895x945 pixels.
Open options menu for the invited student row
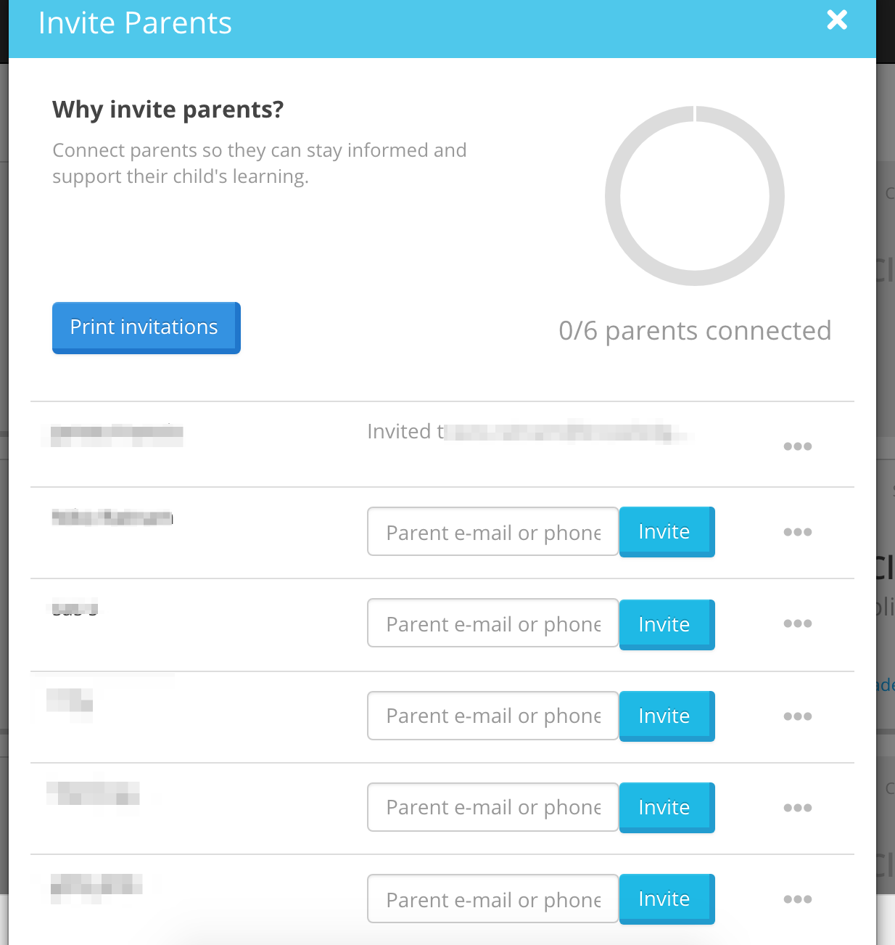coord(797,446)
